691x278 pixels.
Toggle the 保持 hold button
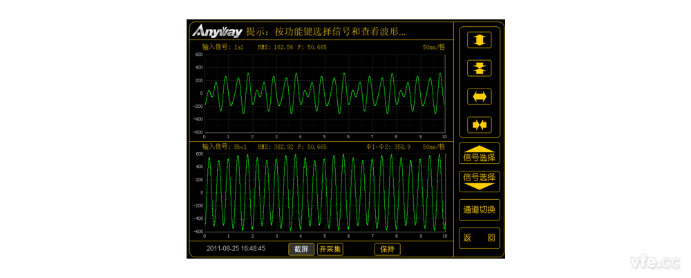coord(387,250)
